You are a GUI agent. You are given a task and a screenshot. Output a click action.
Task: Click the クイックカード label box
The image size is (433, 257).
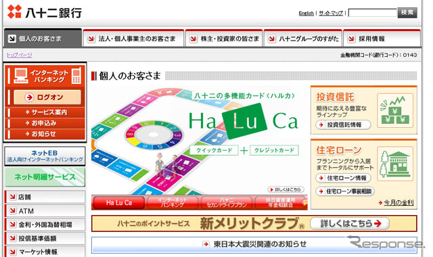(x=214, y=150)
